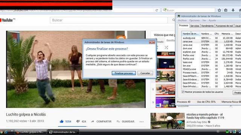
Task: Switch to the Rendimiento tab
Action: click(207, 26)
